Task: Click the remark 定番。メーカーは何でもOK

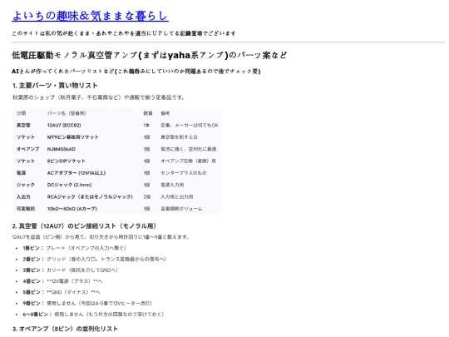Action: click(190, 125)
